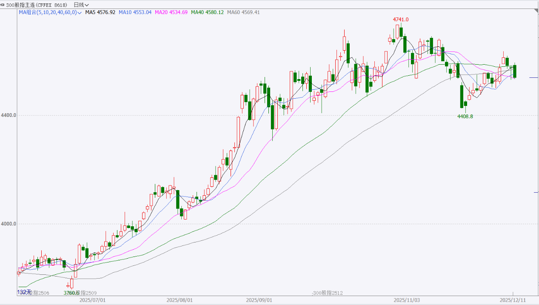Click the 4000.0 price axis label

pyautogui.click(x=9, y=224)
